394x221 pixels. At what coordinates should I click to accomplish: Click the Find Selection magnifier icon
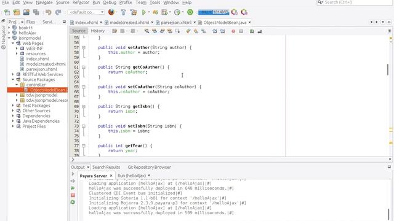(147, 31)
